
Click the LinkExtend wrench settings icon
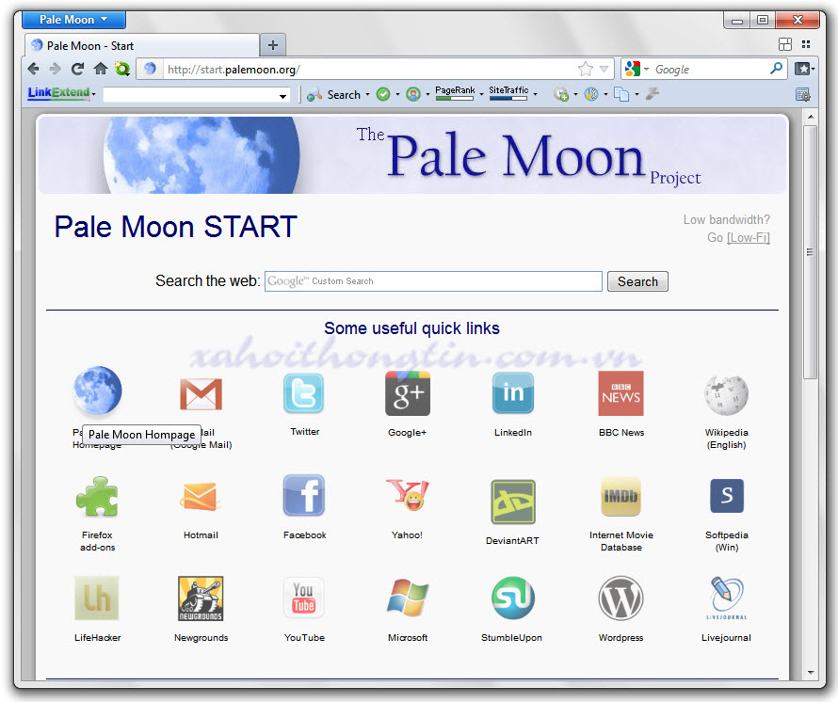pos(652,94)
